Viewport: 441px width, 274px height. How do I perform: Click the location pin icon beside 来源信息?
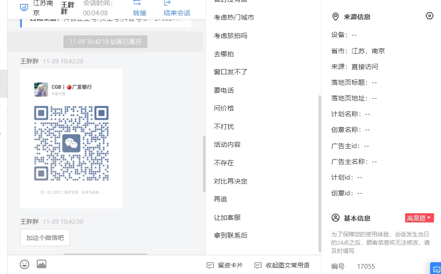(336, 17)
